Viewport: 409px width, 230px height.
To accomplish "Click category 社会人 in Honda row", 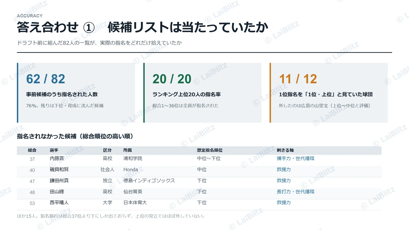I will tap(107, 169).
